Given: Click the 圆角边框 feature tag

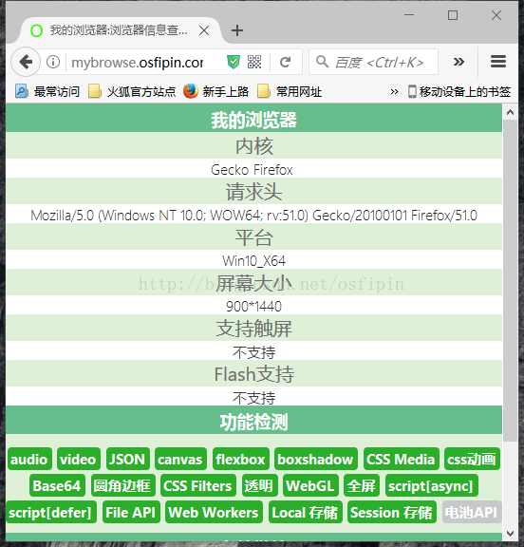Looking at the screenshot, I should (x=123, y=485).
